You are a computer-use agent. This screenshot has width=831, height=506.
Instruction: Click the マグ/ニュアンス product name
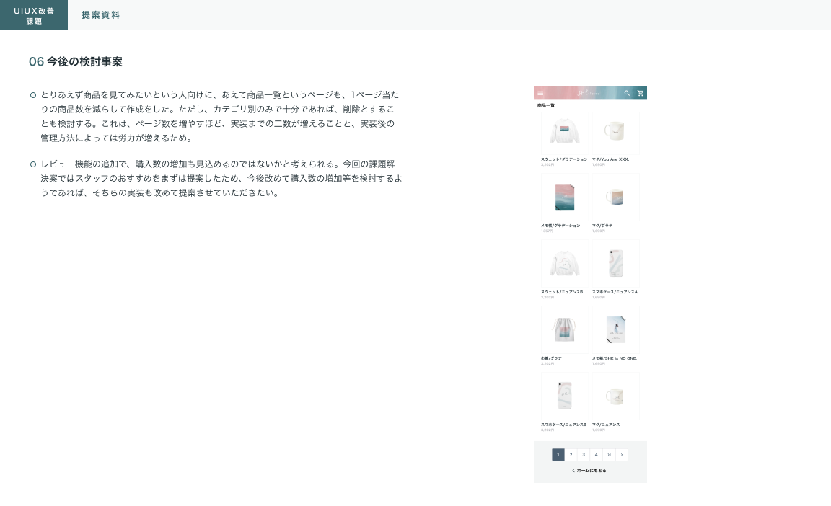tap(606, 425)
